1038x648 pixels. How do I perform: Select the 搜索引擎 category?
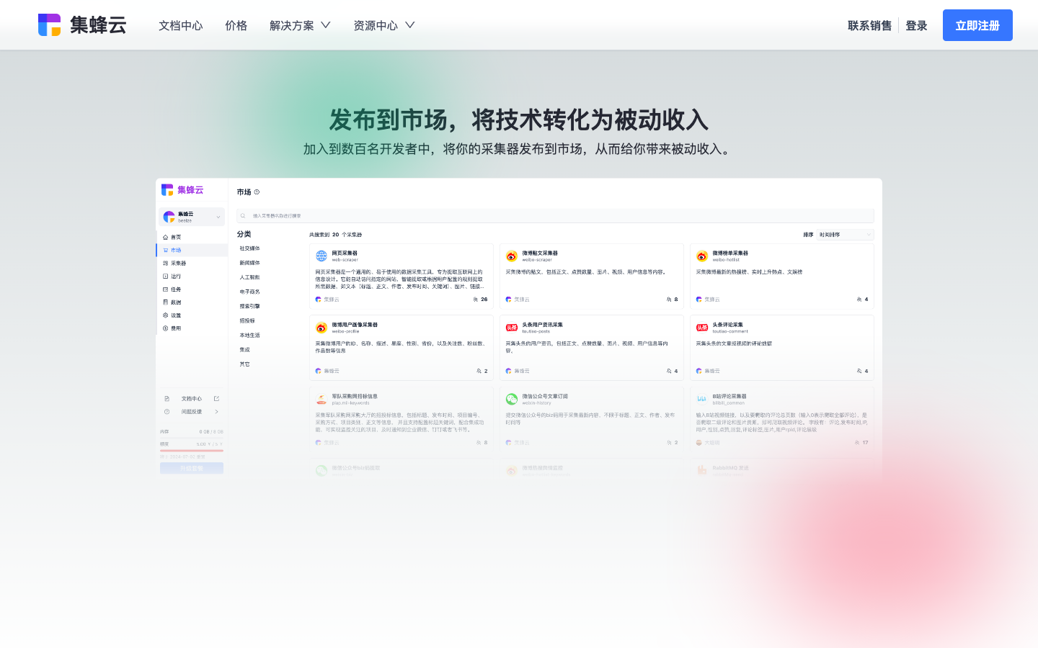point(249,306)
